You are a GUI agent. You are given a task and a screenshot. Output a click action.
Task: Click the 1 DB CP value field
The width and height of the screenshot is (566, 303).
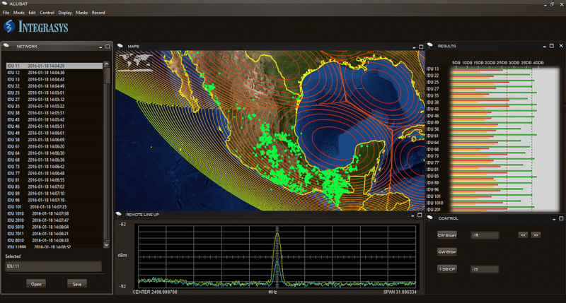pos(484,269)
